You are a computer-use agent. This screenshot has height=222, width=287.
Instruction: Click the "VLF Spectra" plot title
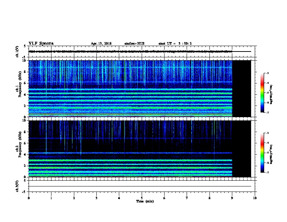(41, 44)
